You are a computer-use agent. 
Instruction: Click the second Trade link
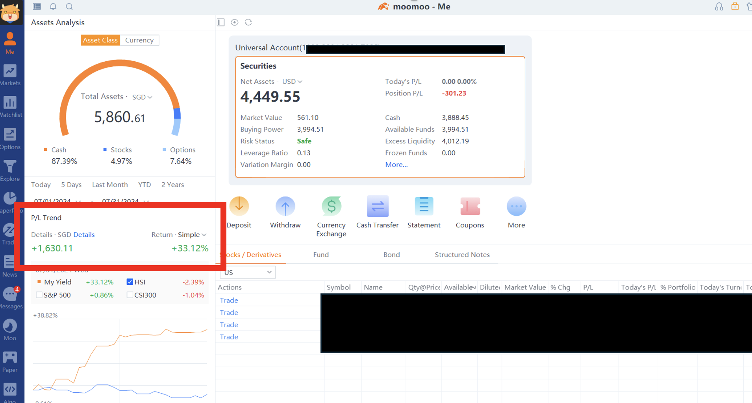229,313
